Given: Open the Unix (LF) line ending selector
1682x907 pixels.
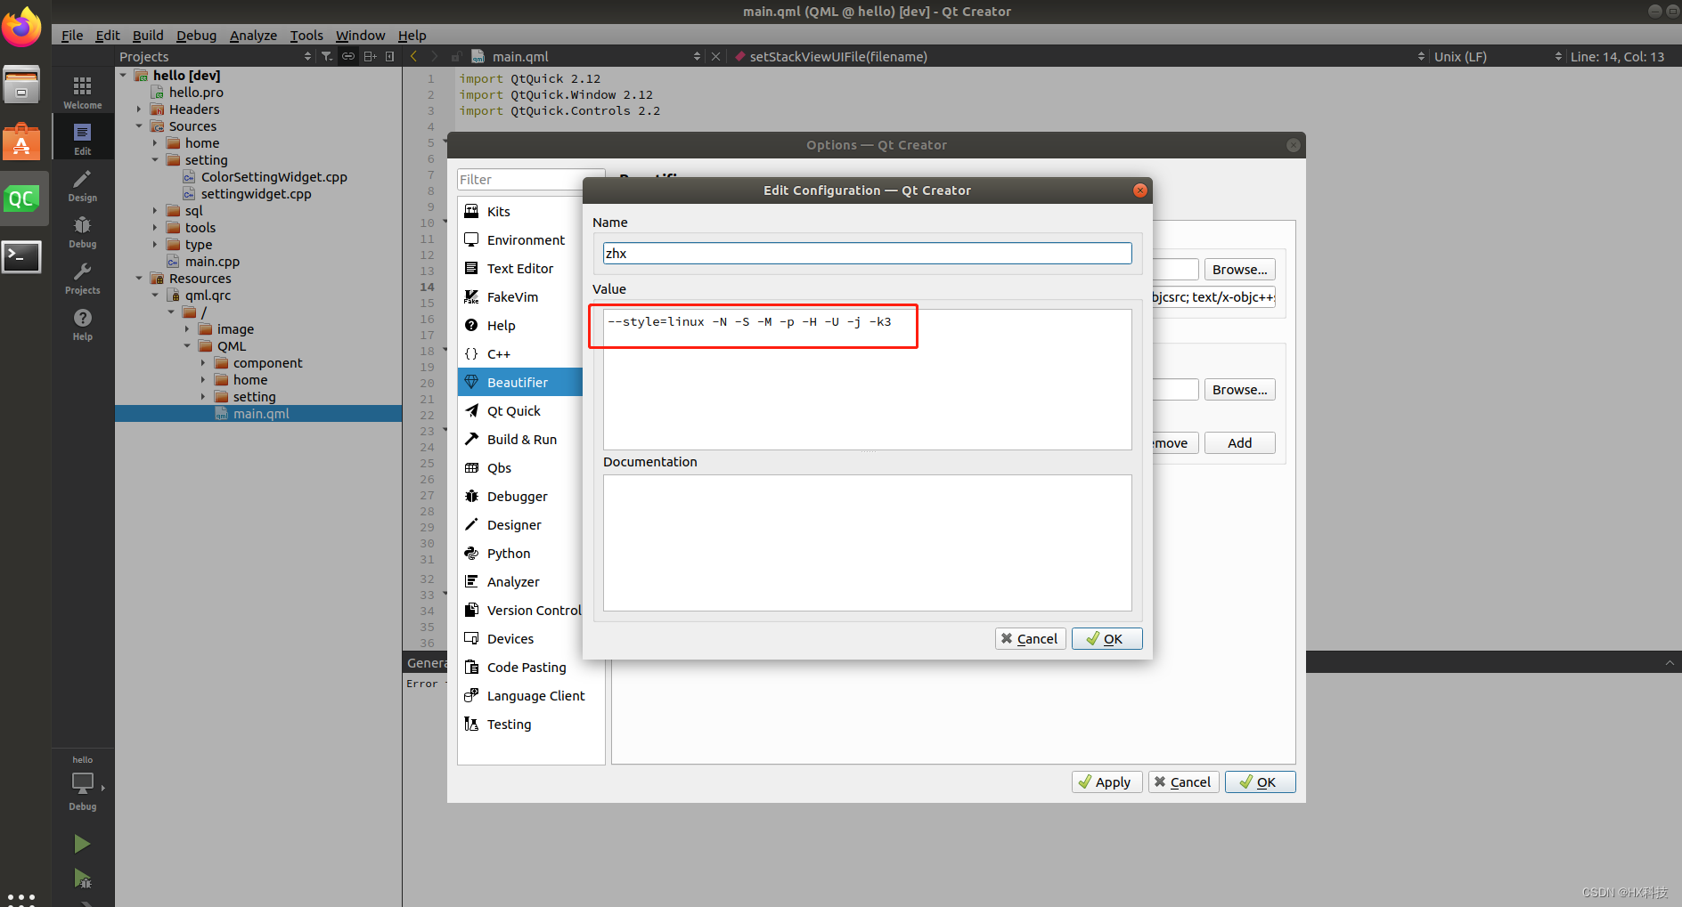Looking at the screenshot, I should (1498, 56).
